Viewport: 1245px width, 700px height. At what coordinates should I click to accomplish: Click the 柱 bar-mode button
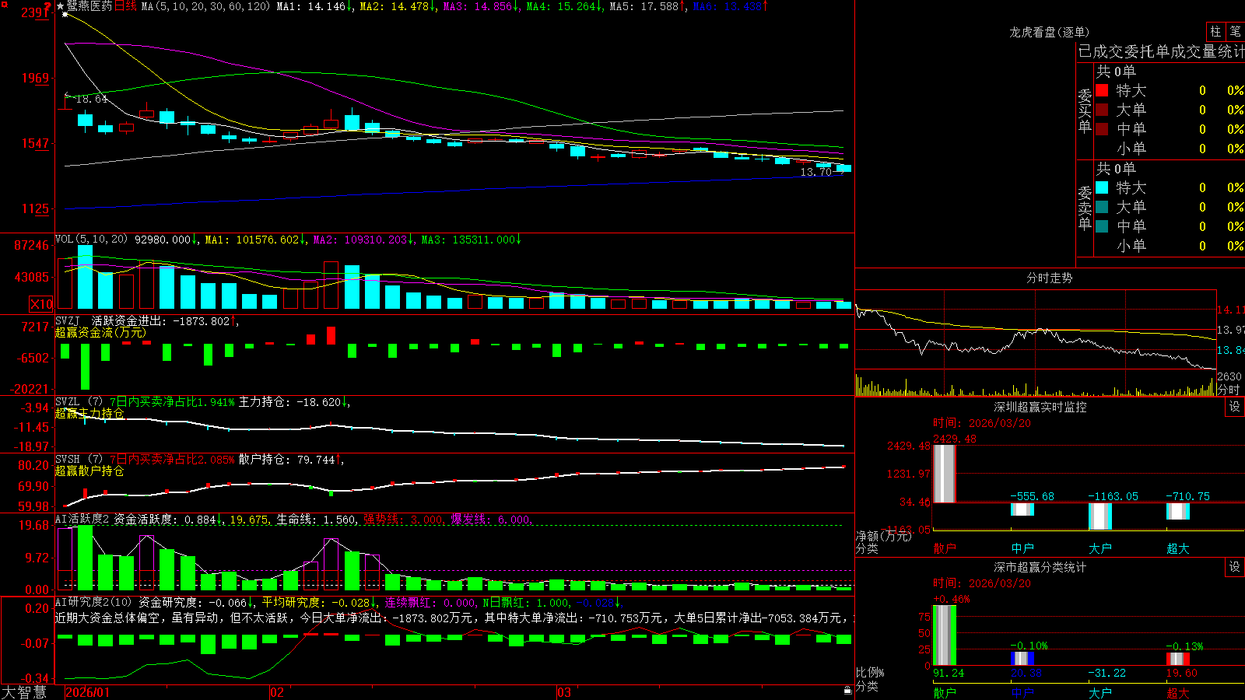1215,31
